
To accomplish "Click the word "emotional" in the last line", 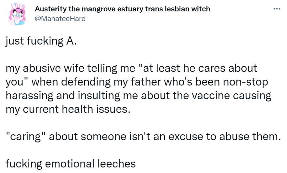I will coord(70,164).
